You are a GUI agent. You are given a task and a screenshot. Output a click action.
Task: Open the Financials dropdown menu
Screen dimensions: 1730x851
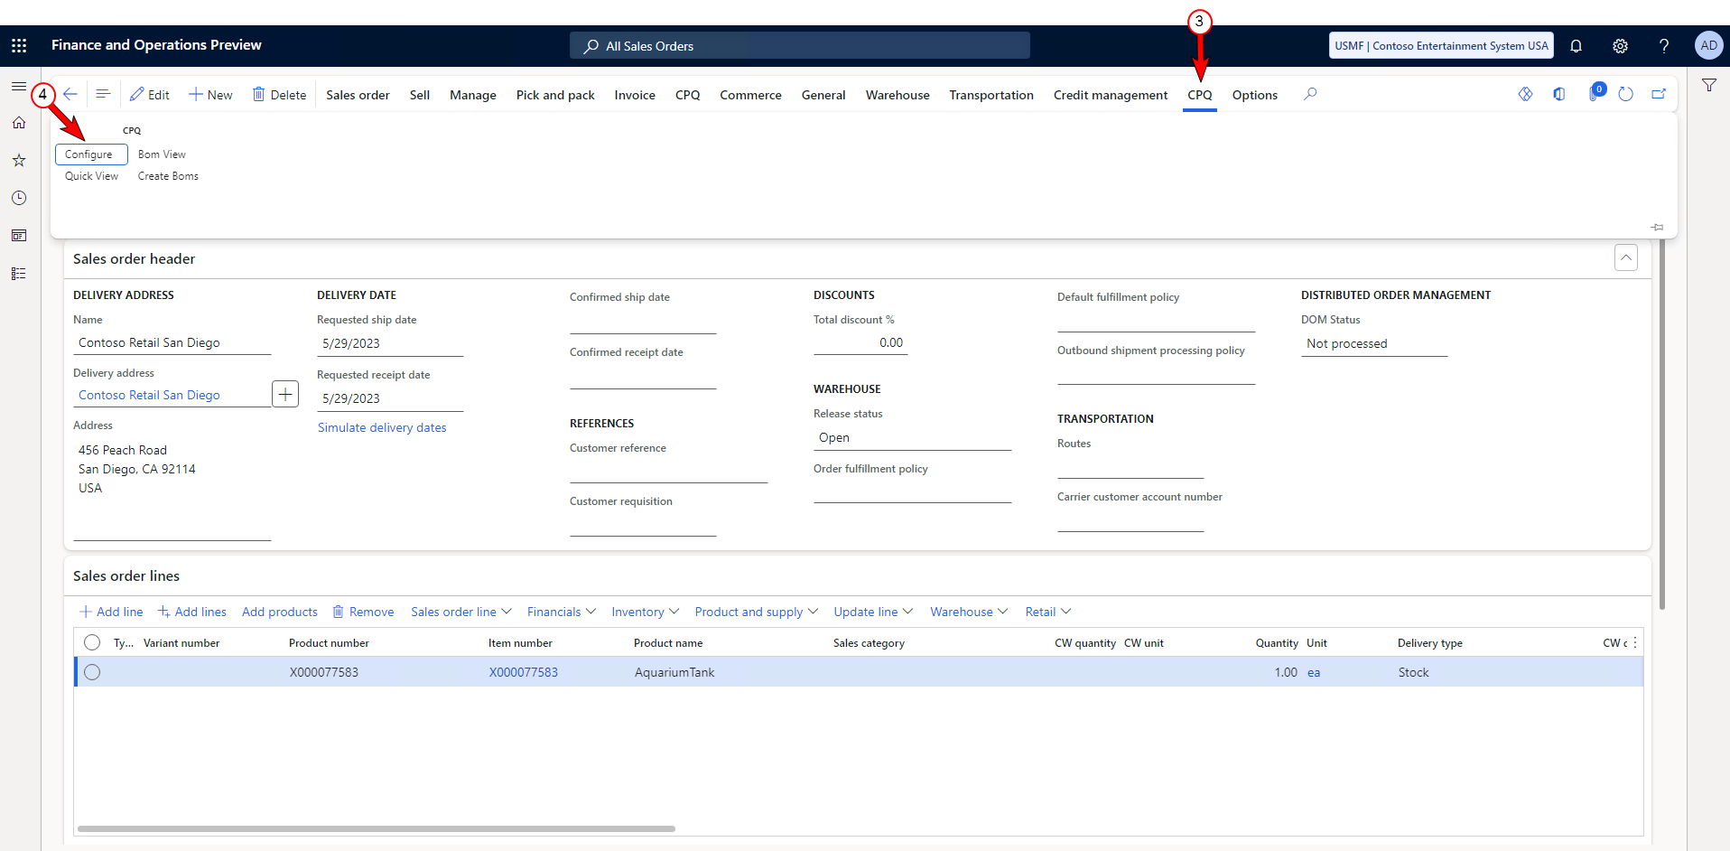point(562,612)
